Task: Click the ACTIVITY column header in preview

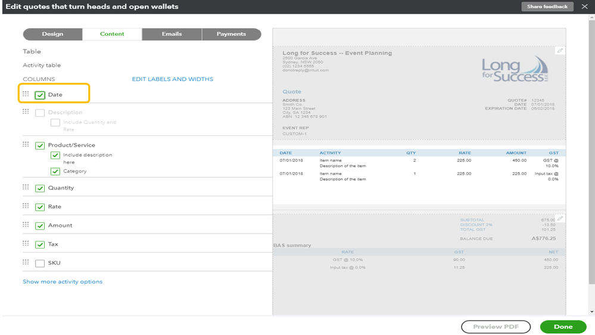Action: click(330, 153)
